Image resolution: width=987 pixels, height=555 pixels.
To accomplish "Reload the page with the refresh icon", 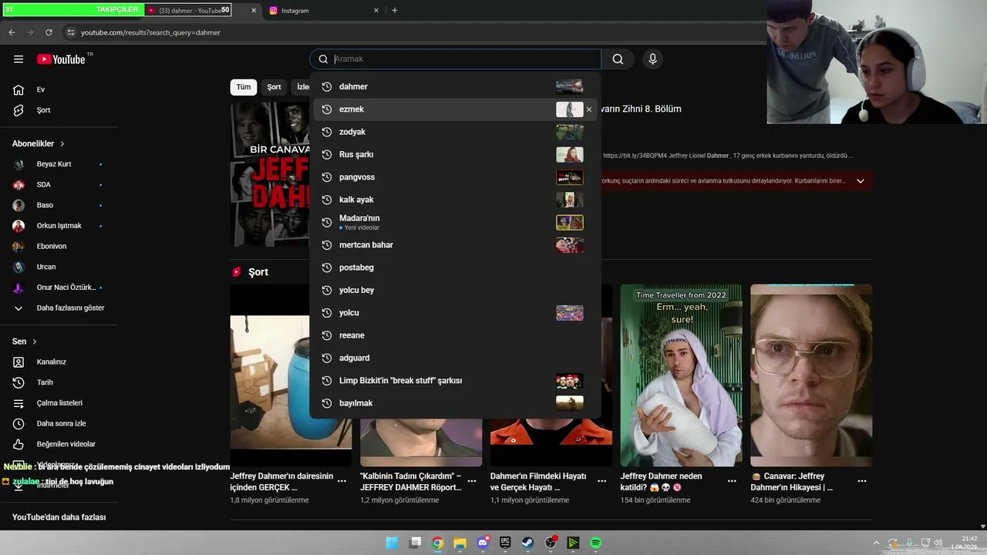I will pyautogui.click(x=49, y=32).
